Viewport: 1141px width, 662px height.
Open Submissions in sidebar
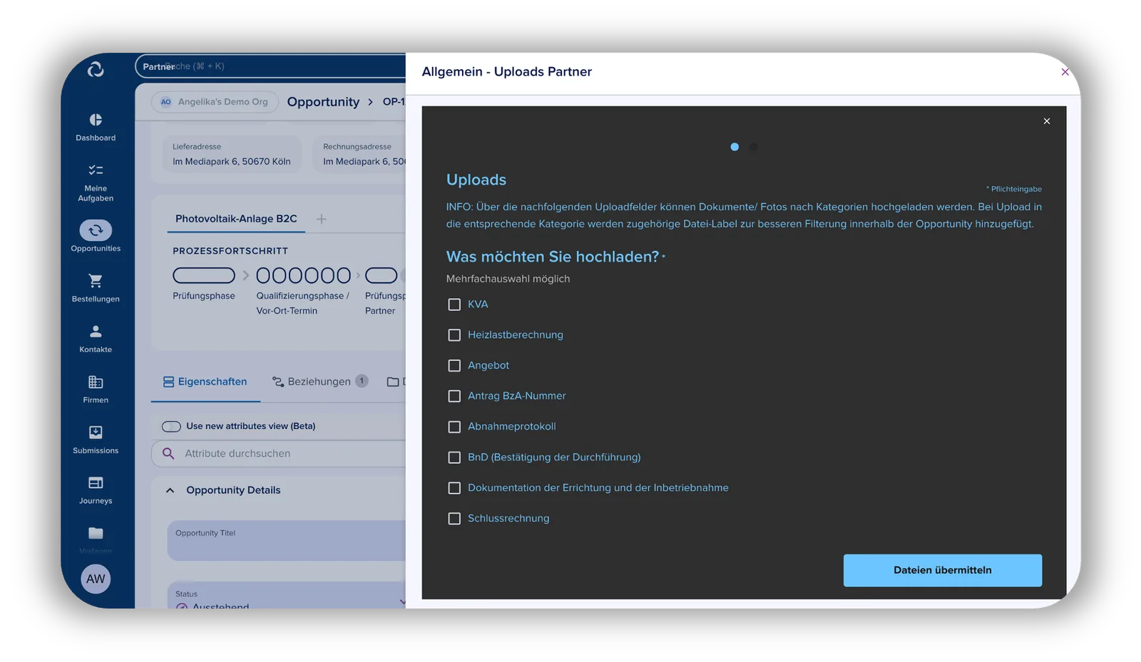pyautogui.click(x=96, y=440)
